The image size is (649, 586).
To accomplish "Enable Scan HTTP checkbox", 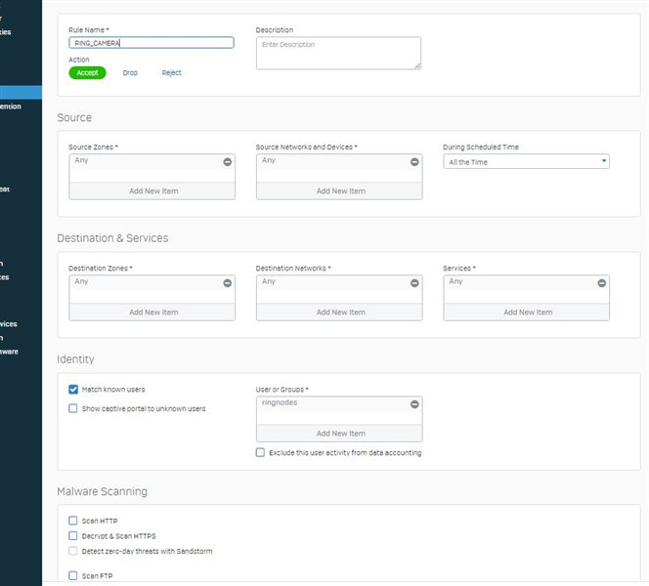I will (x=73, y=521).
